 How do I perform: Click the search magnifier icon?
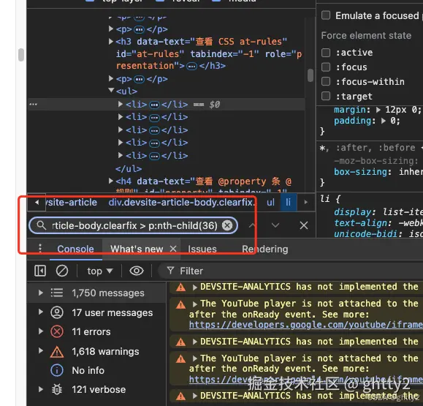tap(41, 225)
